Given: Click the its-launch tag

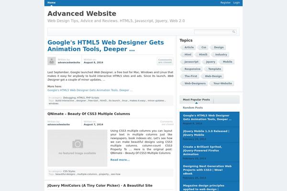Looking at the screenshot, I should [x=114, y=101].
